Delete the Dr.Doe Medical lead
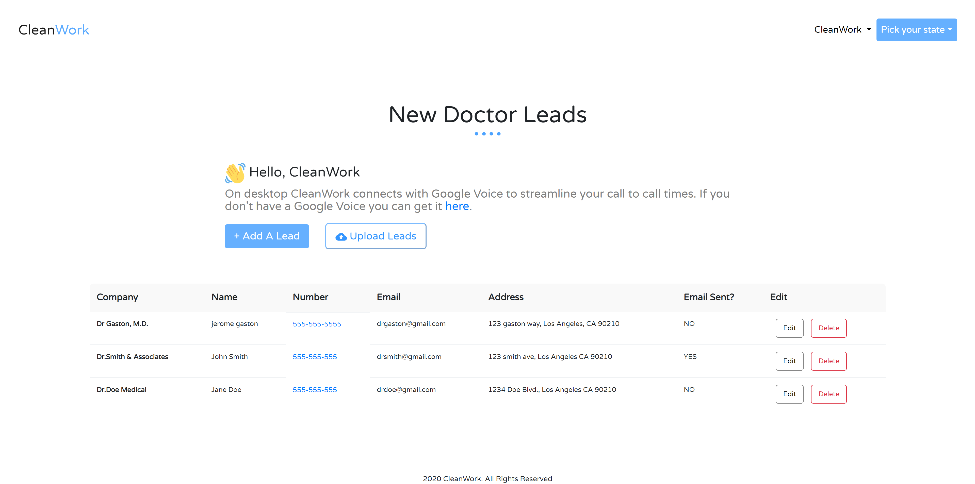The width and height of the screenshot is (975, 484). coord(828,394)
